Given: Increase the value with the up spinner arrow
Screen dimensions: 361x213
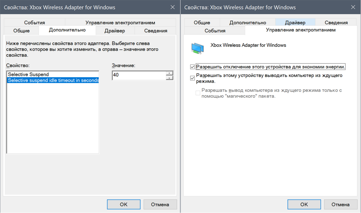Looking at the screenshot, I should [x=169, y=73].
